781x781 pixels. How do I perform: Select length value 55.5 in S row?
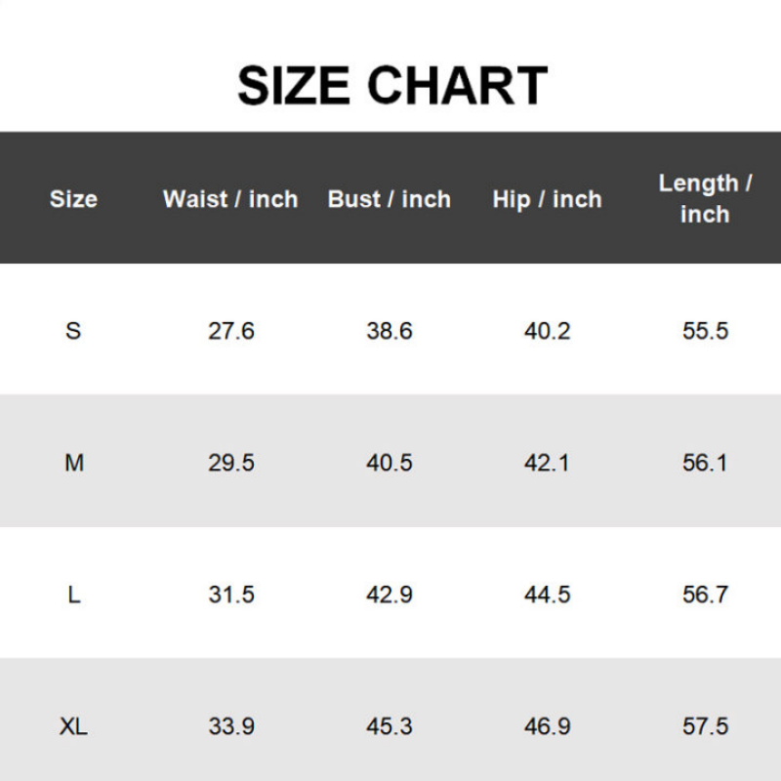[705, 331]
